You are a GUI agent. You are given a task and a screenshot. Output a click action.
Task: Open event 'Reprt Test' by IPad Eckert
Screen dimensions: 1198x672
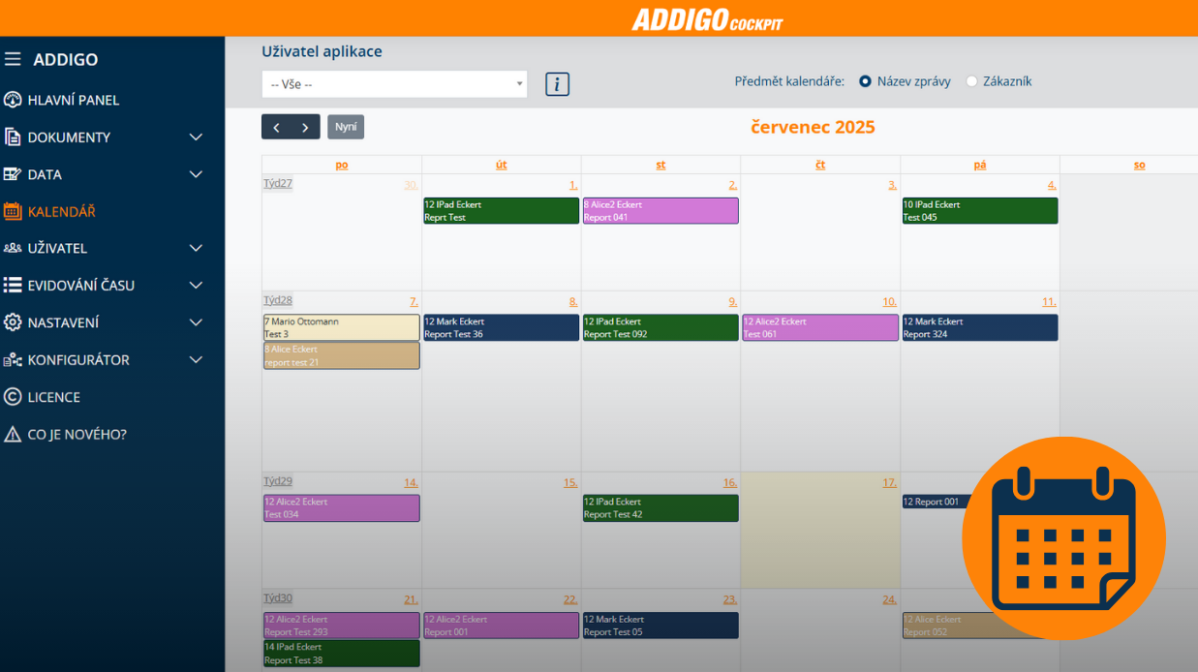pos(502,211)
